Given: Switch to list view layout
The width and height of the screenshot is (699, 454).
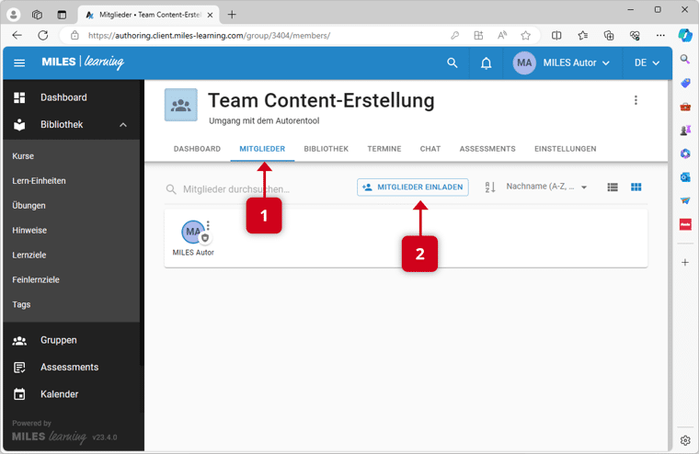Looking at the screenshot, I should point(613,187).
